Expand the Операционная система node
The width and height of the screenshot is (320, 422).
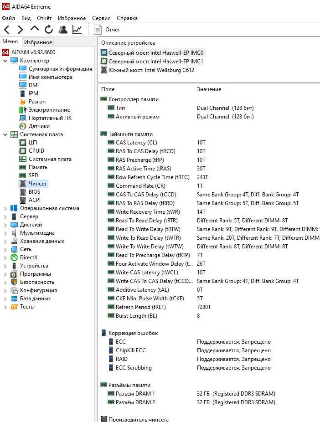(5, 209)
